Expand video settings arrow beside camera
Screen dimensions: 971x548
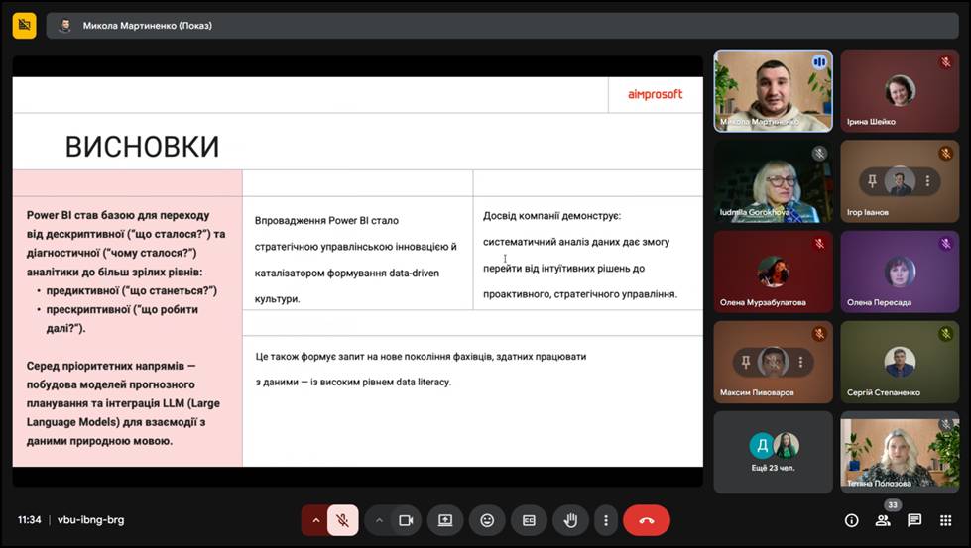(x=379, y=520)
